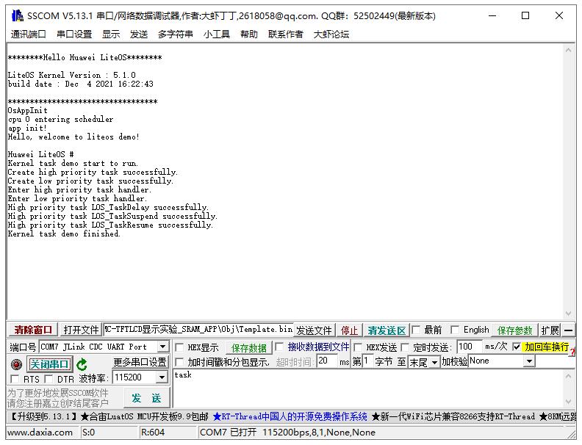Enable the 定时发送 checkbox
Viewport: 582px width, 445px height.
pos(405,347)
